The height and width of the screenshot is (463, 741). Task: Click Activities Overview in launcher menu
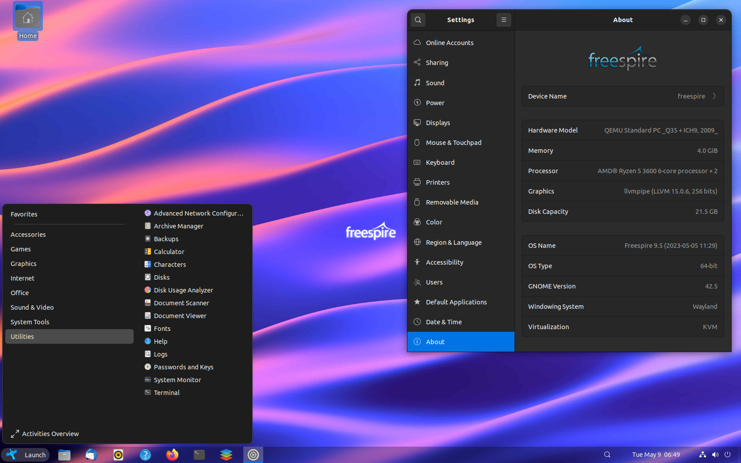point(45,434)
